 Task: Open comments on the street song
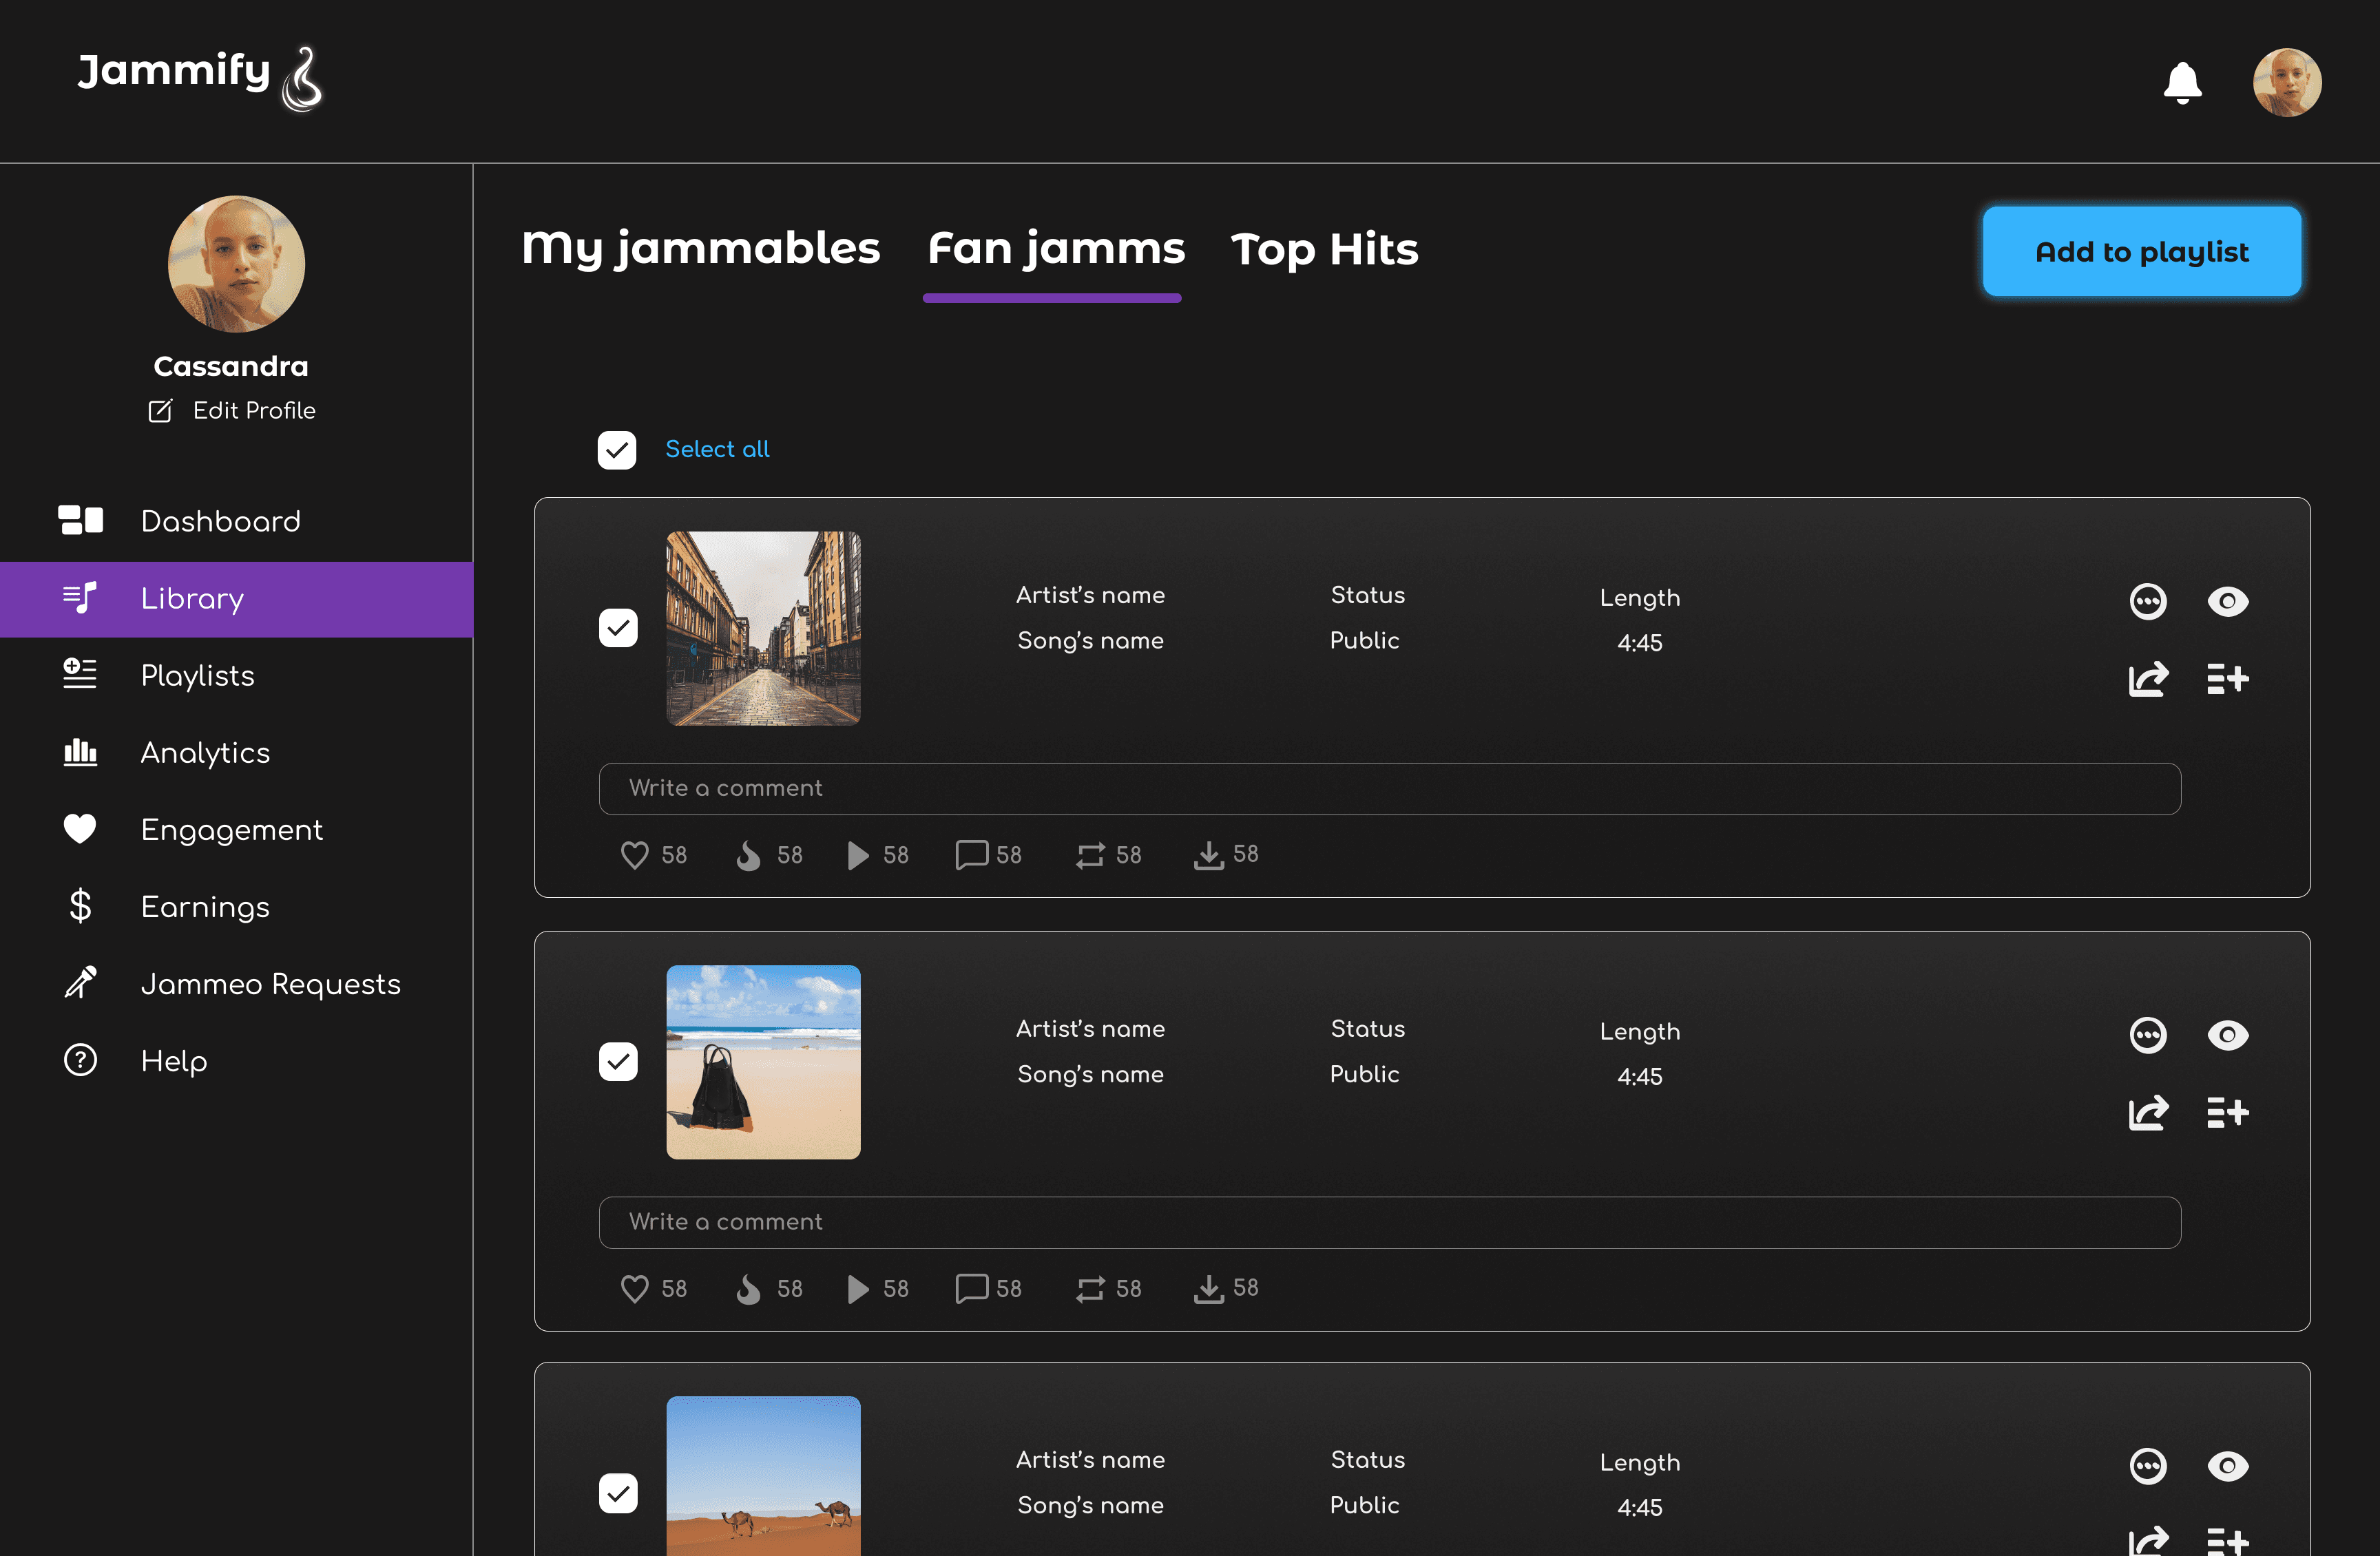click(x=971, y=855)
